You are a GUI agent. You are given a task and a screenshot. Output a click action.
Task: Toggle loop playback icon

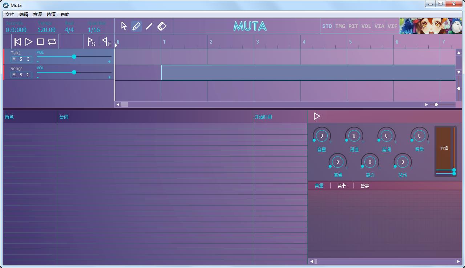point(52,42)
